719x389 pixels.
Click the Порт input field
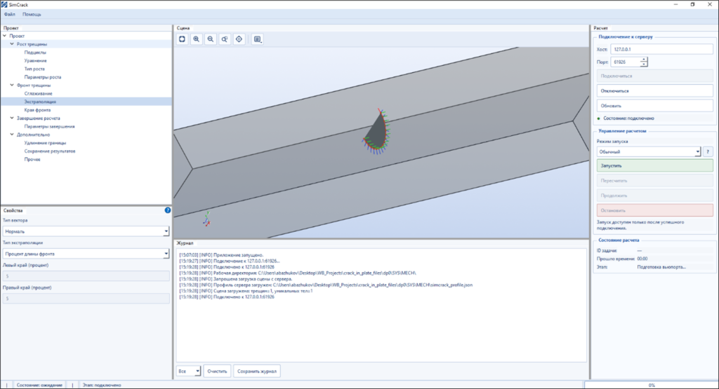pyautogui.click(x=626, y=62)
